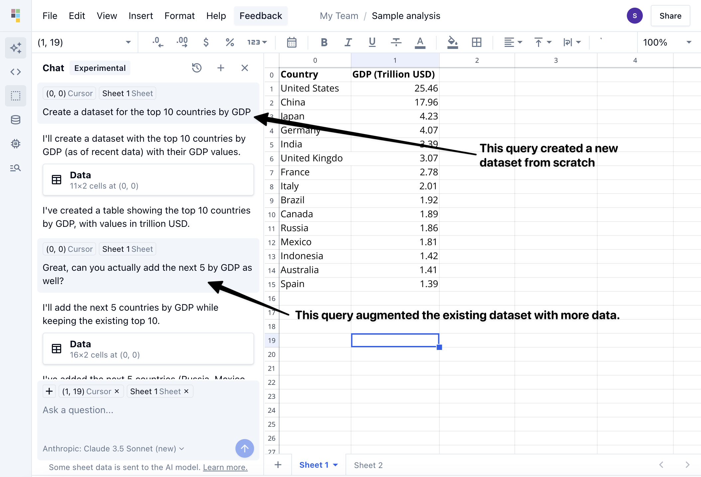701x477 pixels.
Task: Open the cell borders icon
Action: pyautogui.click(x=477, y=42)
